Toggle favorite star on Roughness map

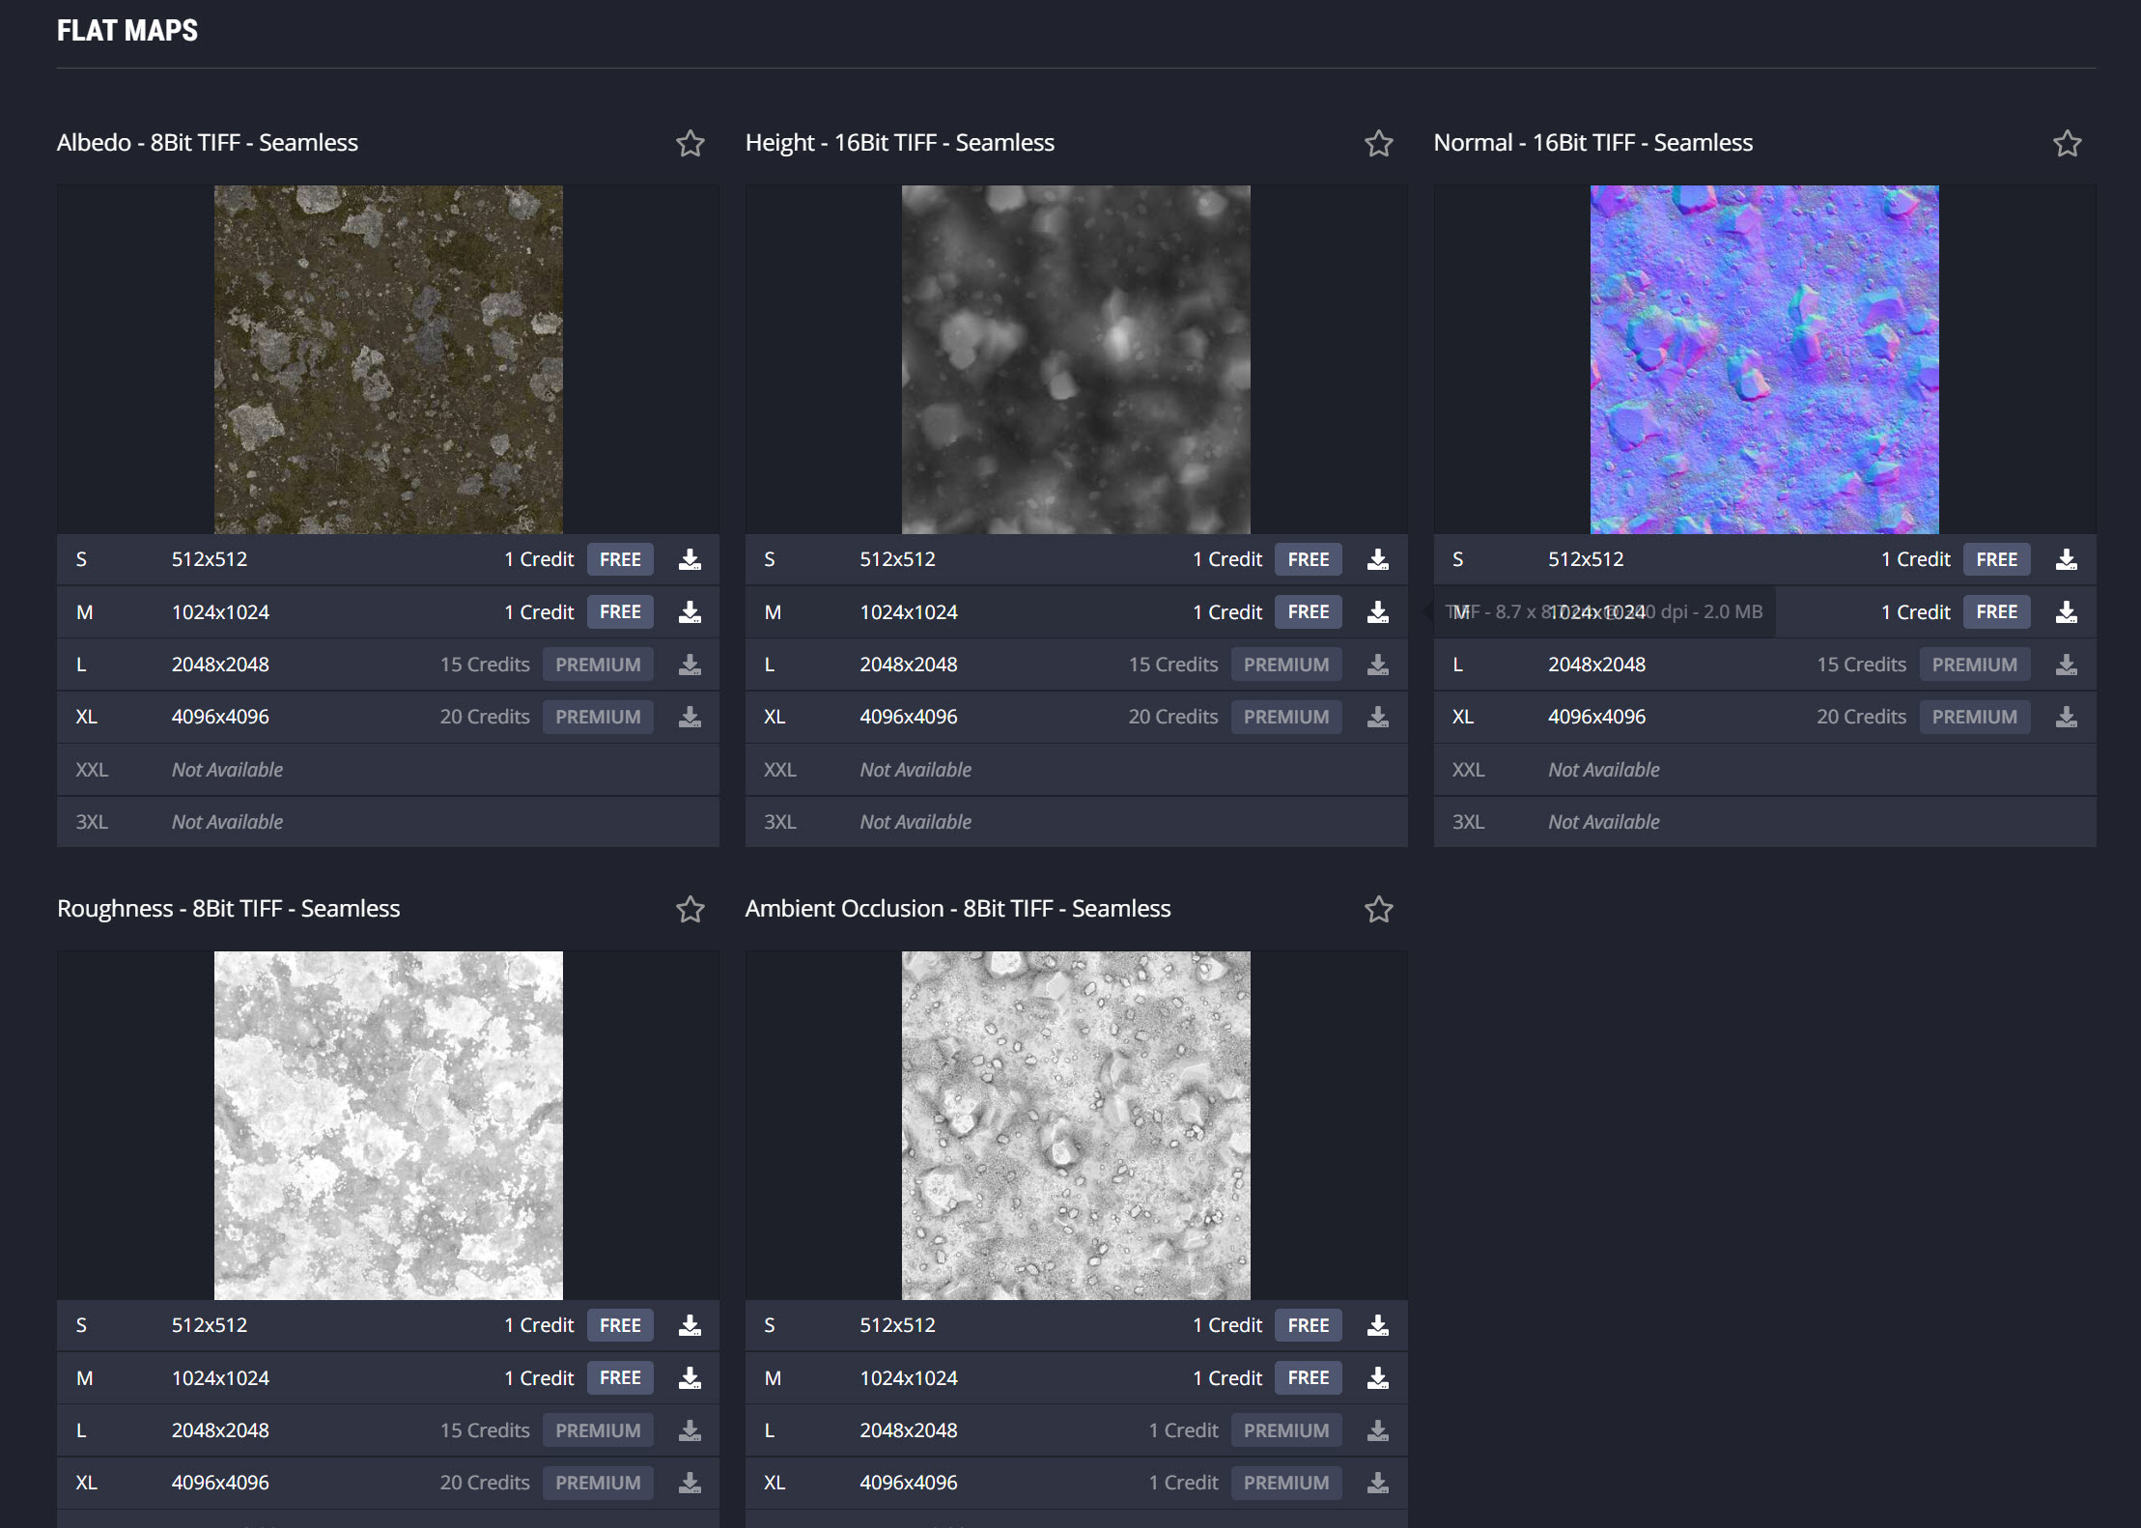(x=690, y=910)
